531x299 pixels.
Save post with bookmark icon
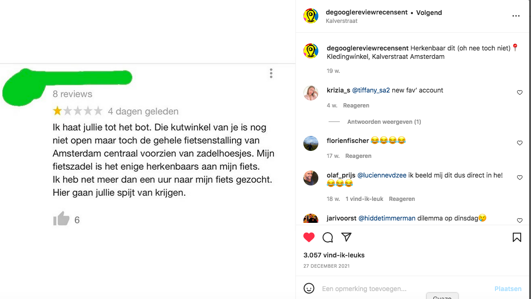pos(517,237)
